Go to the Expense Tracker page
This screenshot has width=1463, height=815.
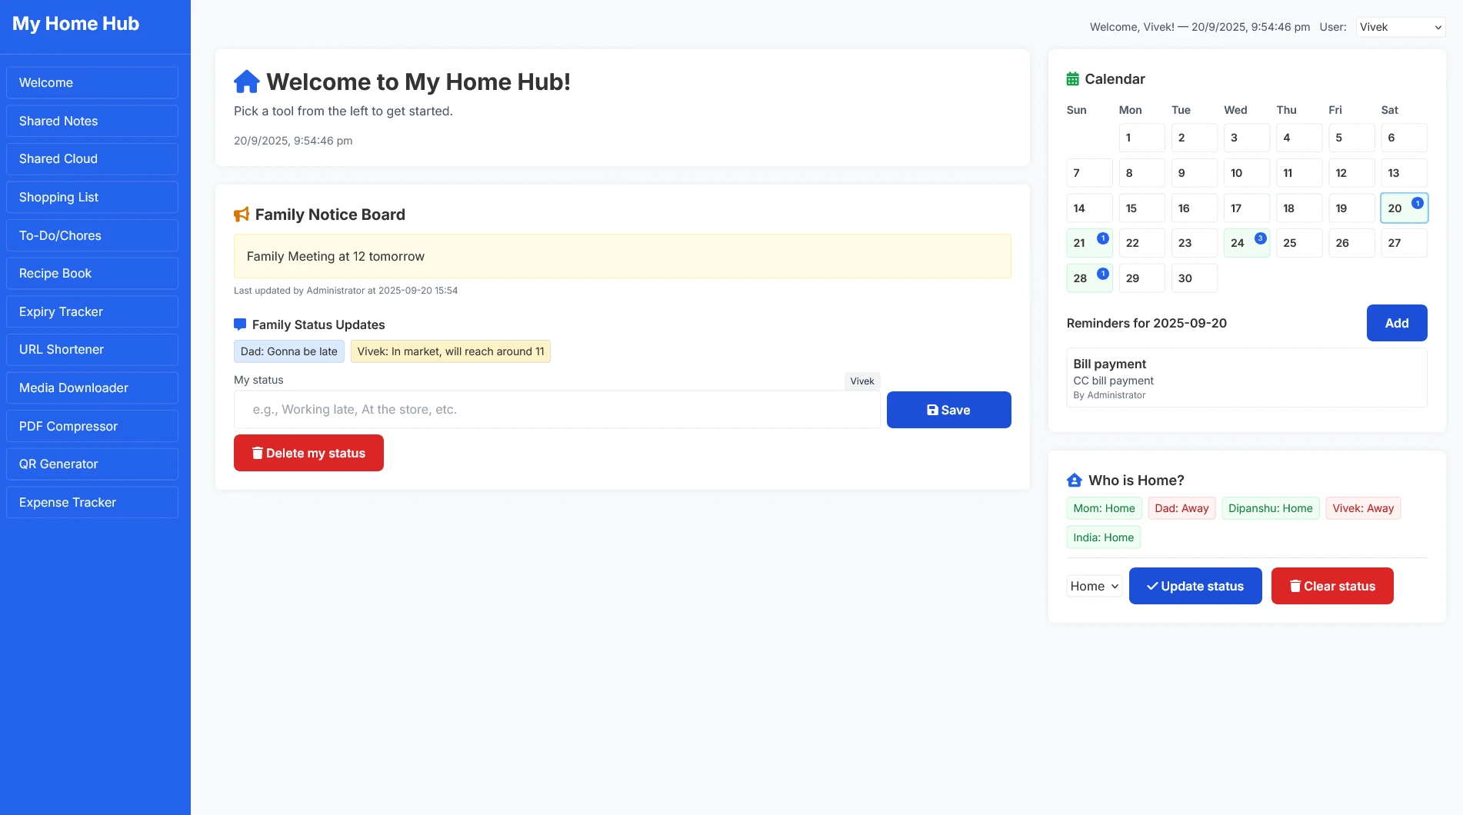click(92, 502)
